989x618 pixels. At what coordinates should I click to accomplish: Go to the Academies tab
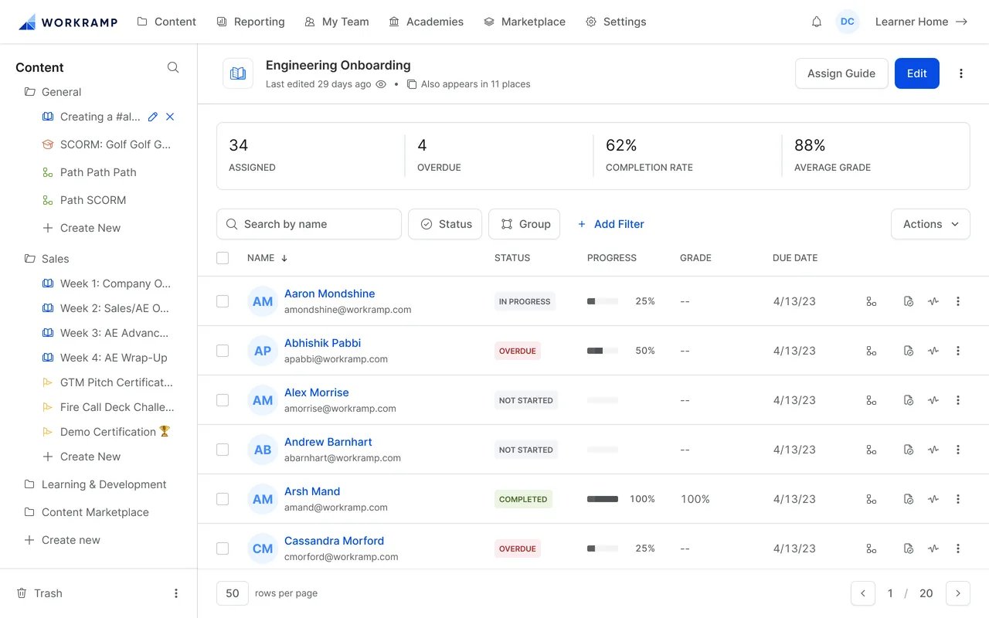point(426,22)
